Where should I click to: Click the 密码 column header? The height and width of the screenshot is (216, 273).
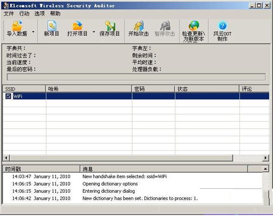(x=153, y=89)
